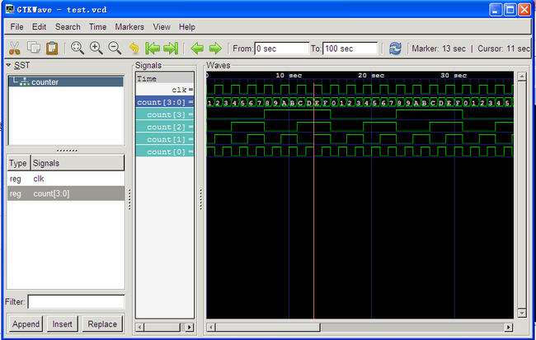Click the Zoom Out magnifier icon
Viewport: 536px width, 340px height.
pyautogui.click(x=115, y=48)
